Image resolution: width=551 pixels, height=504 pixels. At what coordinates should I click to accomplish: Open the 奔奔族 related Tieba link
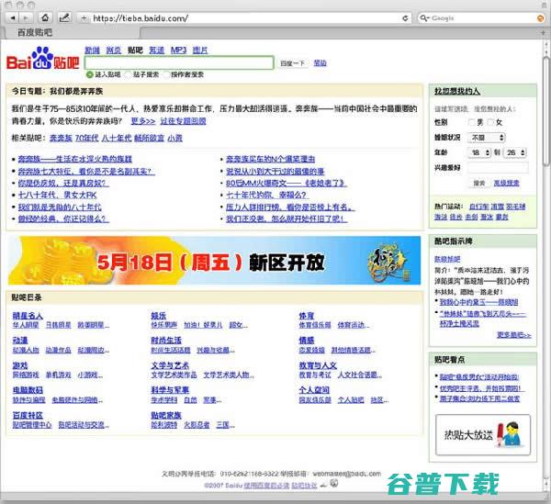61,138
